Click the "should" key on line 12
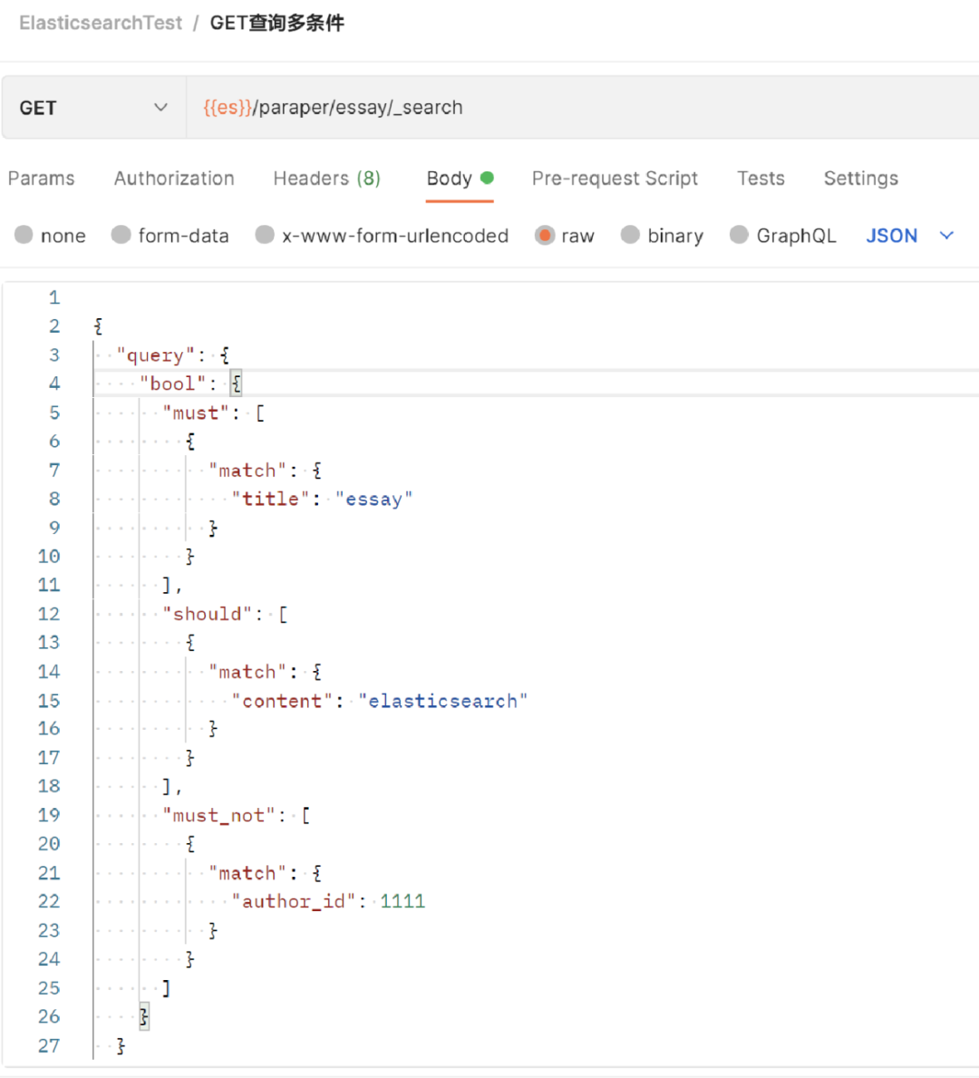This screenshot has width=979, height=1078. tap(208, 614)
